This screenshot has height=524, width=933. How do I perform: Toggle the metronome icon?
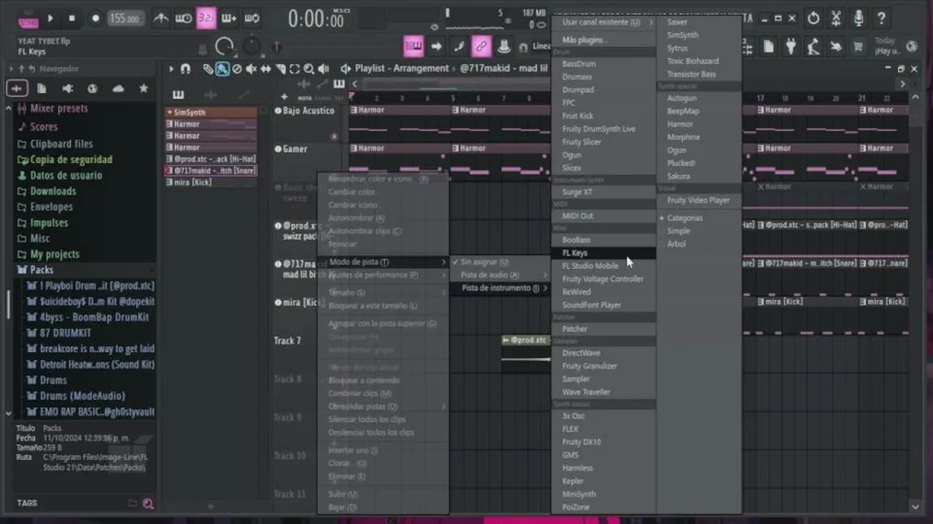[161, 18]
